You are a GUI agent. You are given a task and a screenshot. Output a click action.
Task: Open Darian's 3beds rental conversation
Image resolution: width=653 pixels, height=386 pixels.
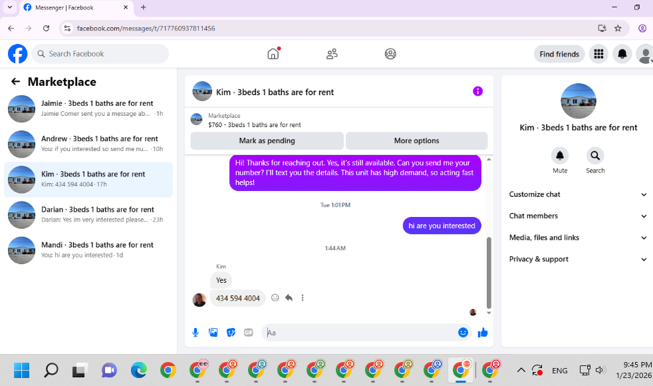tap(88, 215)
